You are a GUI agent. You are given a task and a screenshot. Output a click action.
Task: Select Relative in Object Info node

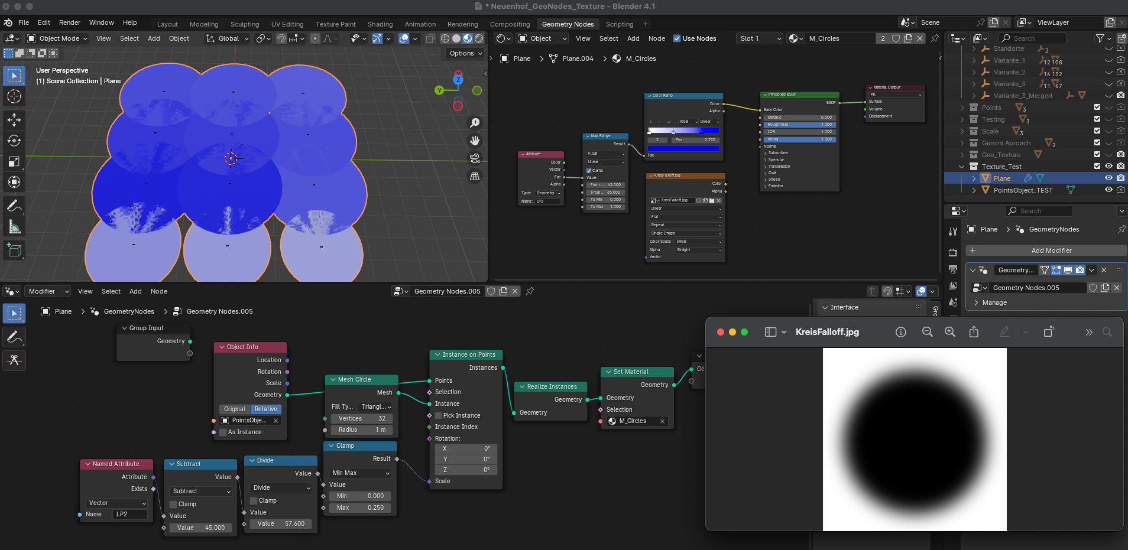(266, 409)
